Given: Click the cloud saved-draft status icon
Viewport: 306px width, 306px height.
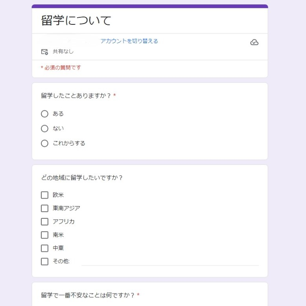Looking at the screenshot, I should (x=254, y=42).
